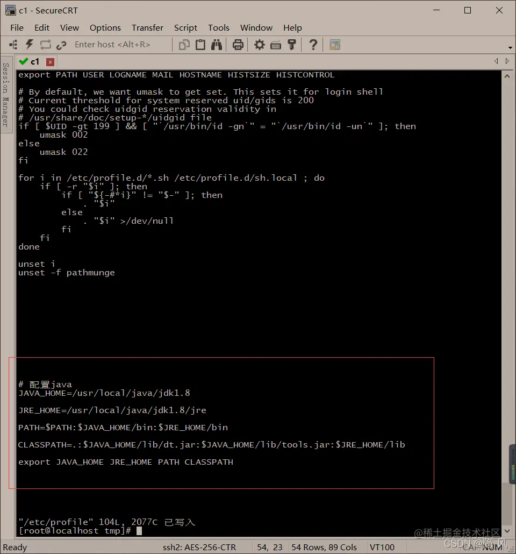
Task: Click the last toolbar picture icon
Action: [x=335, y=45]
